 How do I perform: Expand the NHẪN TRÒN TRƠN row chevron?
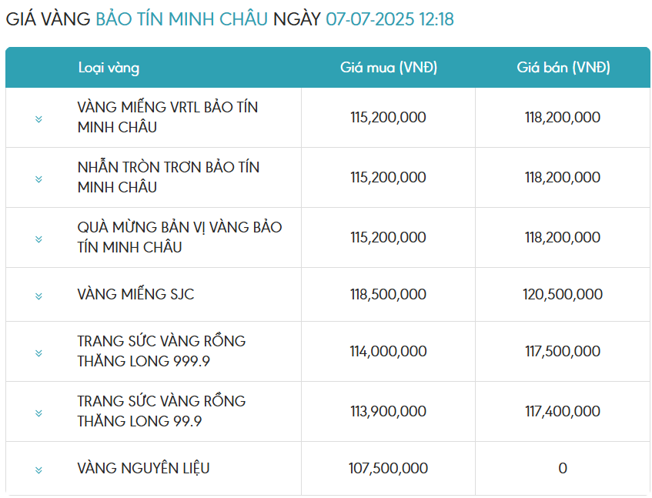38,179
